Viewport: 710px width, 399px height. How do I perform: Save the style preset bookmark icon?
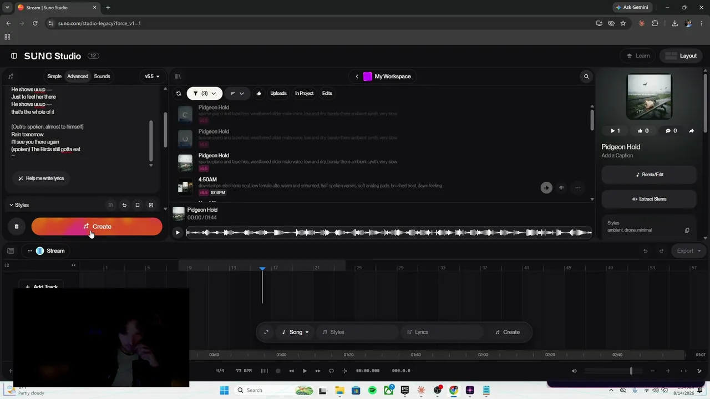click(138, 205)
